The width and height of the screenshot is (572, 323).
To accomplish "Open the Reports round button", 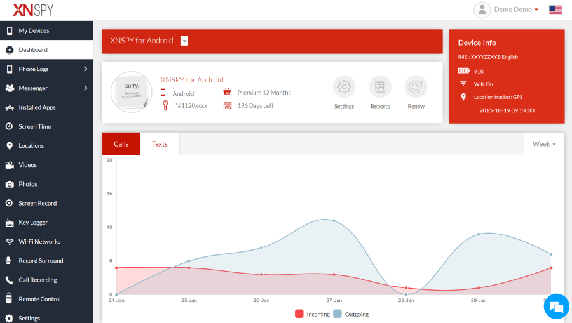I will (x=380, y=87).
